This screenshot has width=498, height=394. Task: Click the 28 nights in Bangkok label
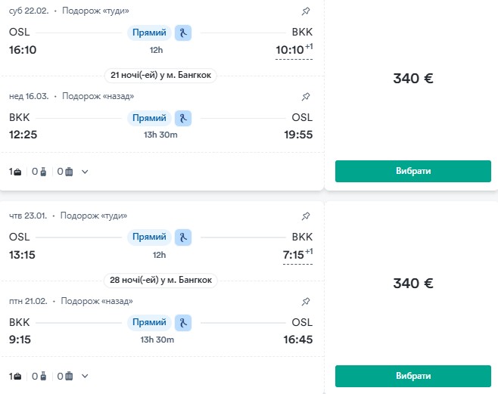pos(162,280)
